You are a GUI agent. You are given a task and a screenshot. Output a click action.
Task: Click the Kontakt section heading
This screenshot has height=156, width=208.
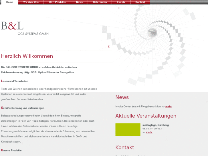tap(125, 147)
